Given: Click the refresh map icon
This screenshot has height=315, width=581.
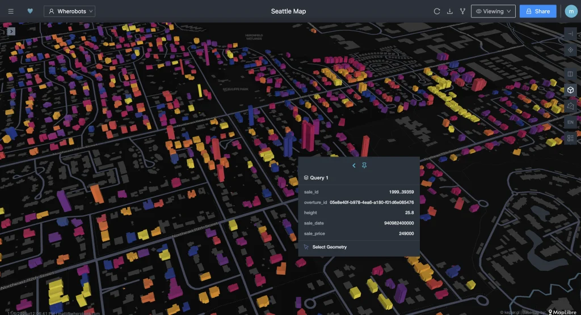Looking at the screenshot, I should [x=437, y=11].
